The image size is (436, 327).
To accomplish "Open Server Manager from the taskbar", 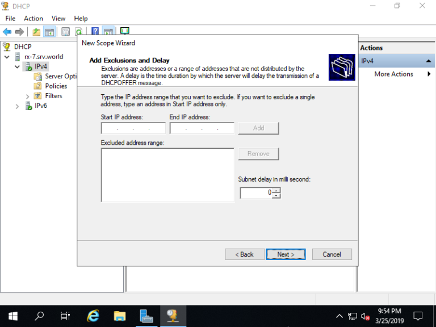I will point(146,316).
